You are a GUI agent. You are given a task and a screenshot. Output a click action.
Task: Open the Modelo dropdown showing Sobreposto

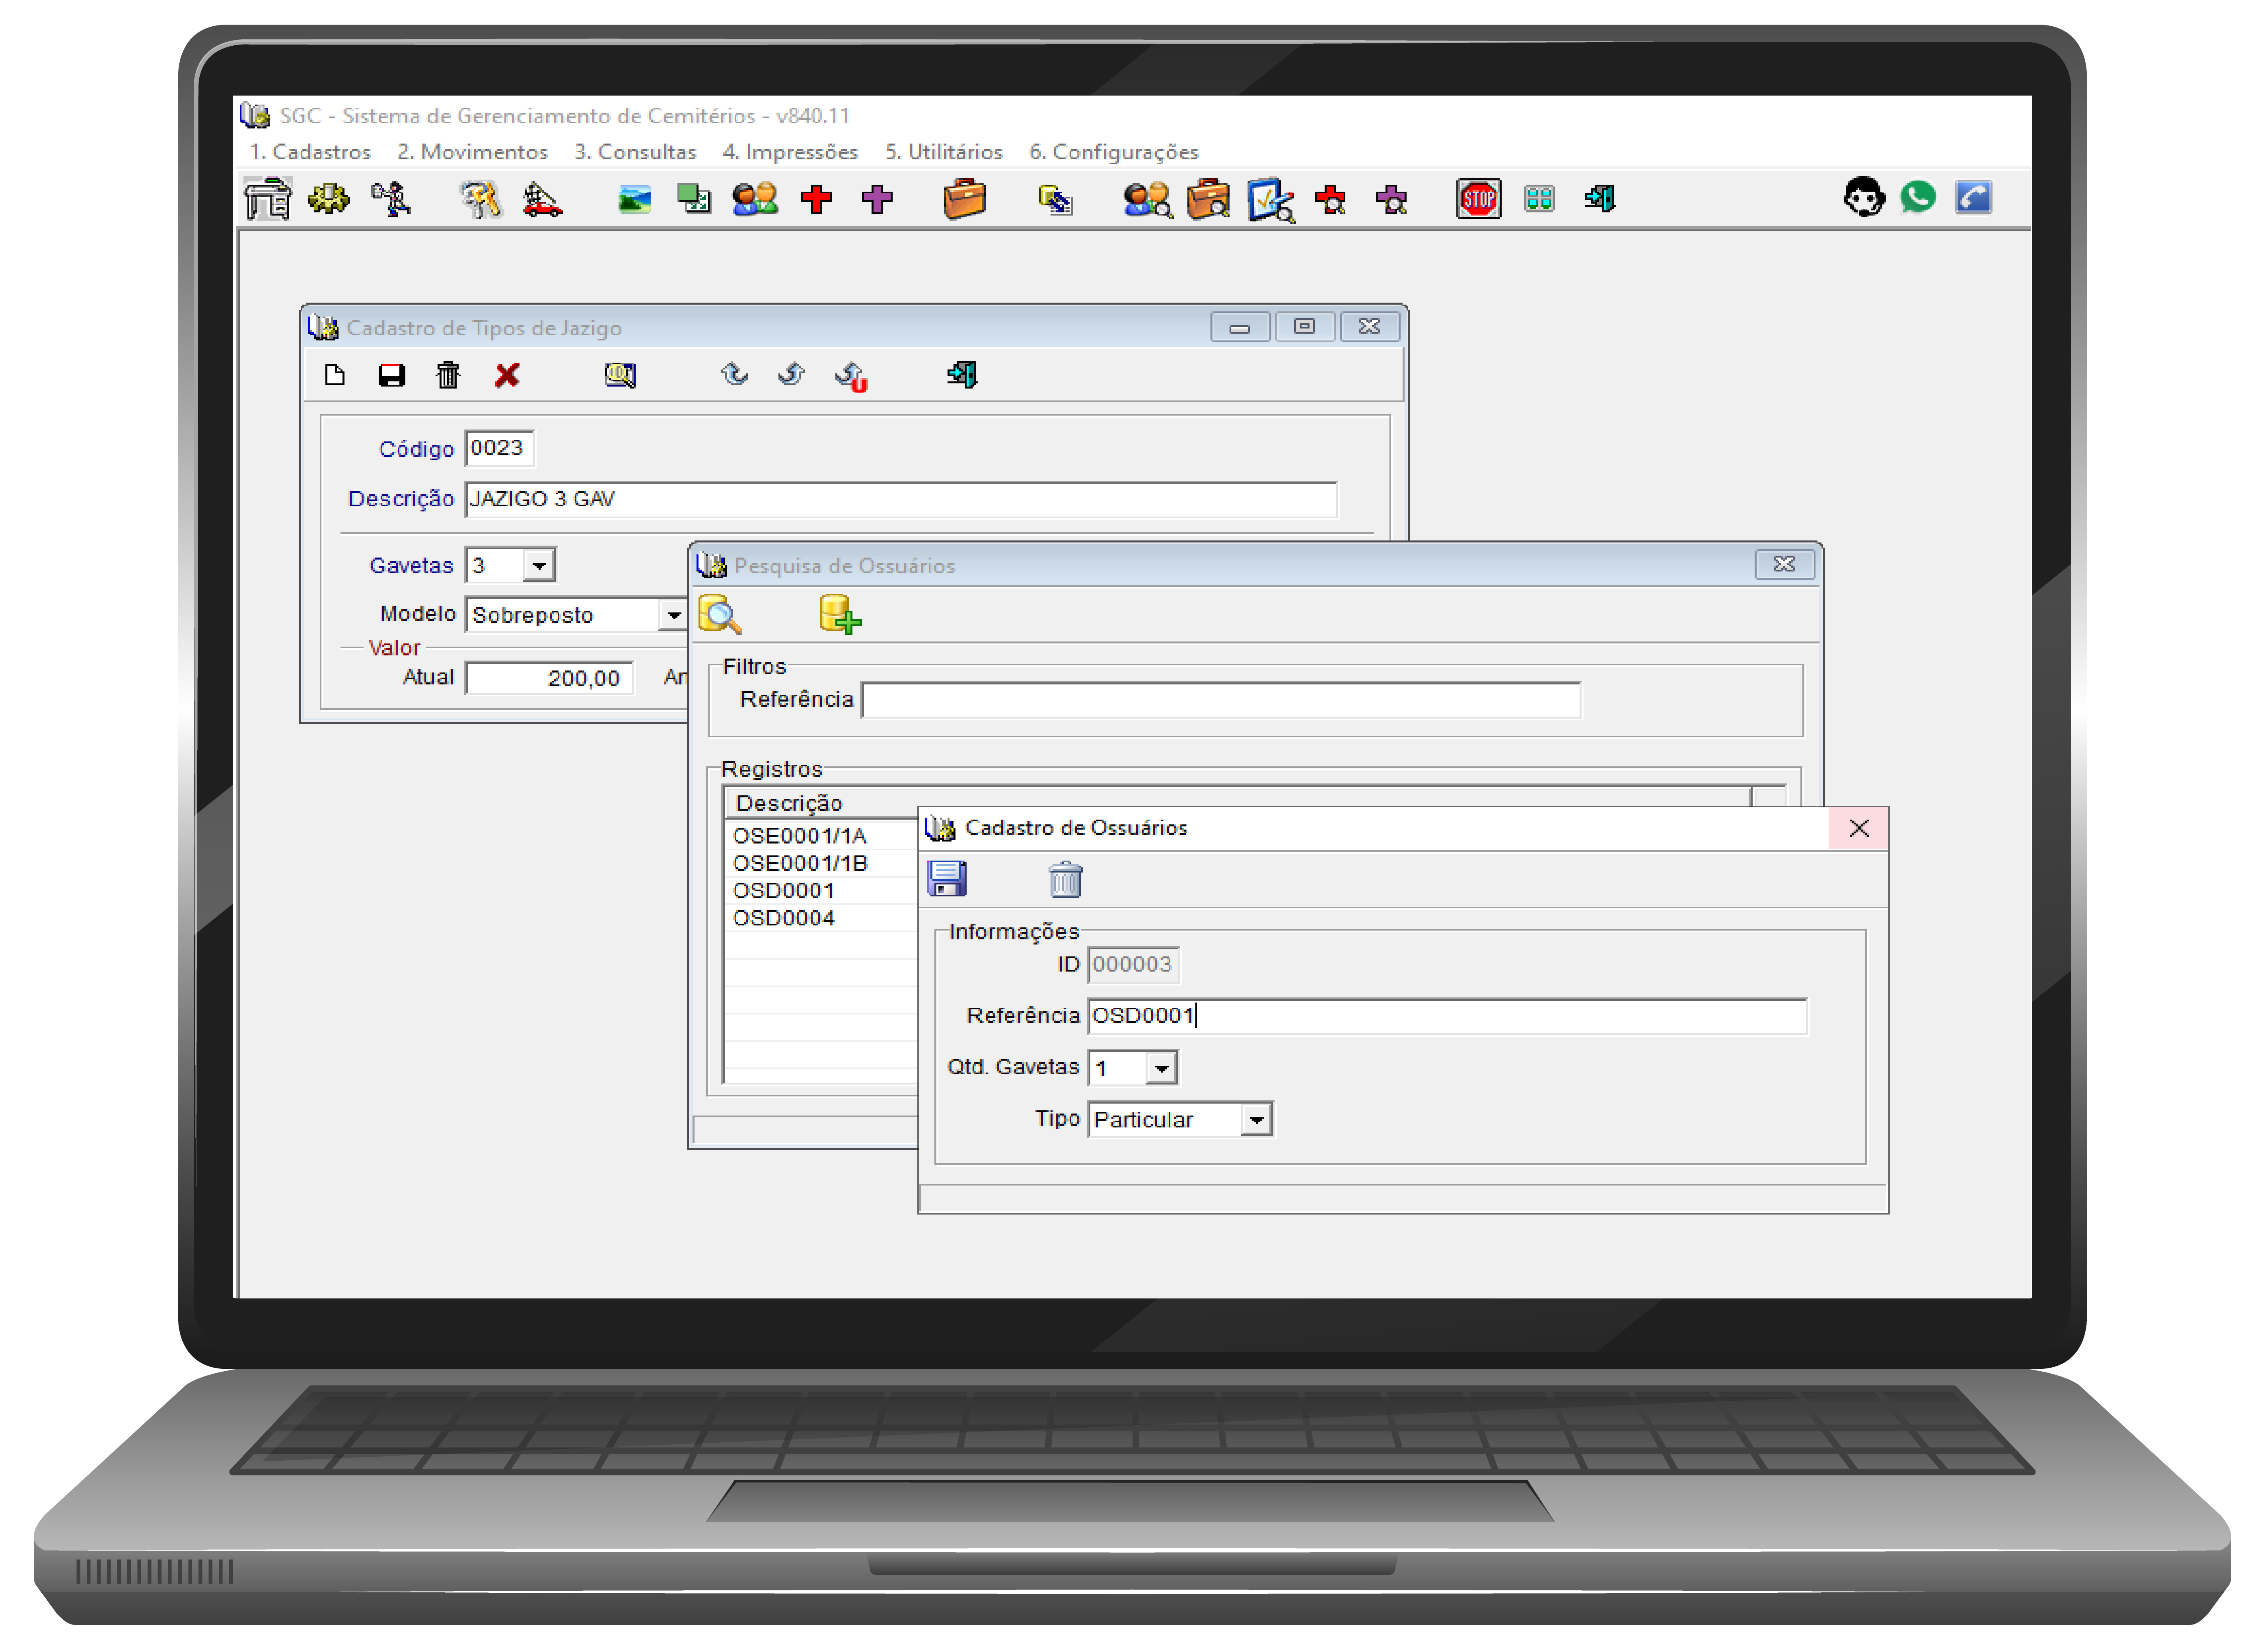pyautogui.click(x=673, y=615)
